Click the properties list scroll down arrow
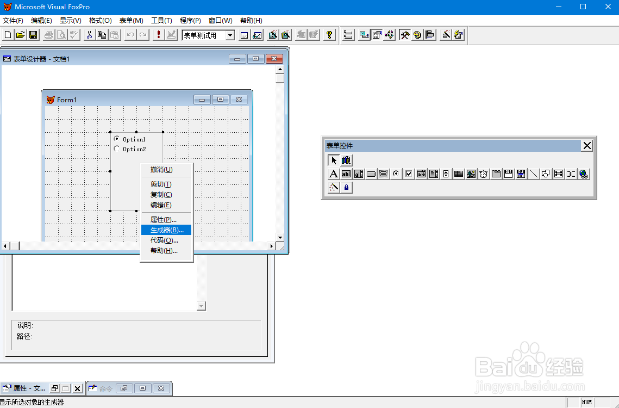 pyautogui.click(x=201, y=306)
